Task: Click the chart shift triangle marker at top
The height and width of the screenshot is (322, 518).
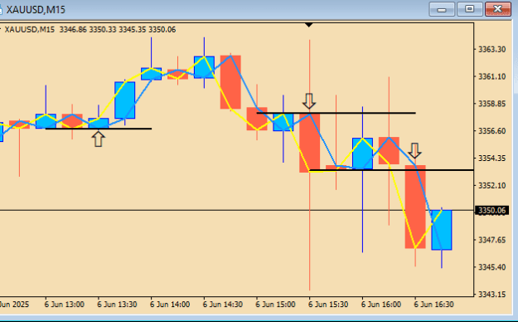Action: (x=308, y=25)
